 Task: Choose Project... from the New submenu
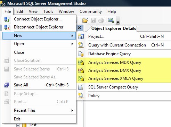coord(124,36)
